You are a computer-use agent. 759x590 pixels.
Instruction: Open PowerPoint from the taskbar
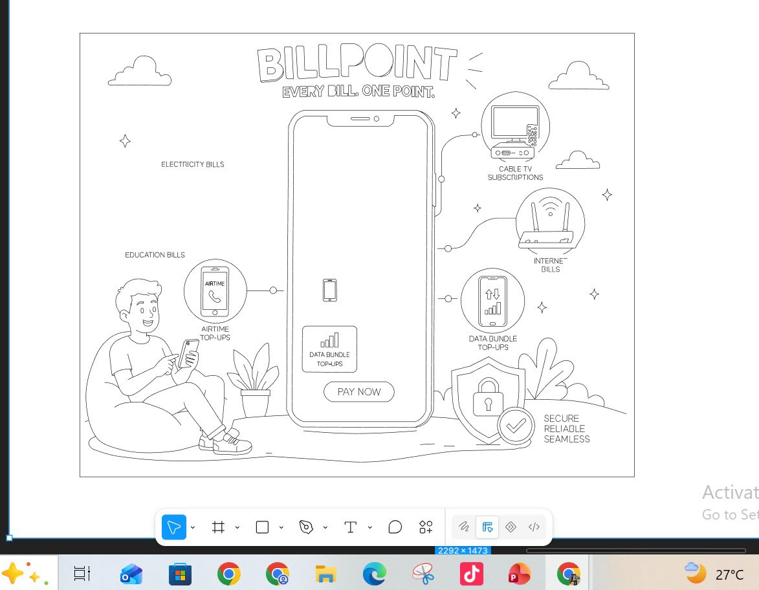pos(520,574)
